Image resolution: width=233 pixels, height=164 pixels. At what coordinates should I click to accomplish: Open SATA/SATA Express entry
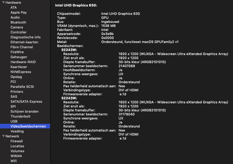[26, 101]
